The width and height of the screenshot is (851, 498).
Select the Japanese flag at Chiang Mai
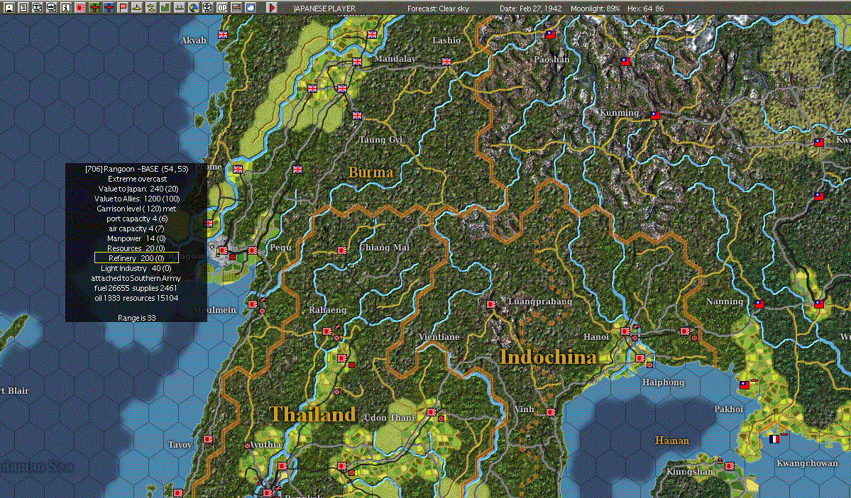(x=342, y=250)
